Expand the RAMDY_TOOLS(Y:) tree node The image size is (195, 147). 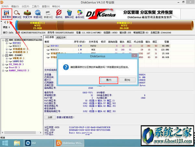click(x=3, y=70)
